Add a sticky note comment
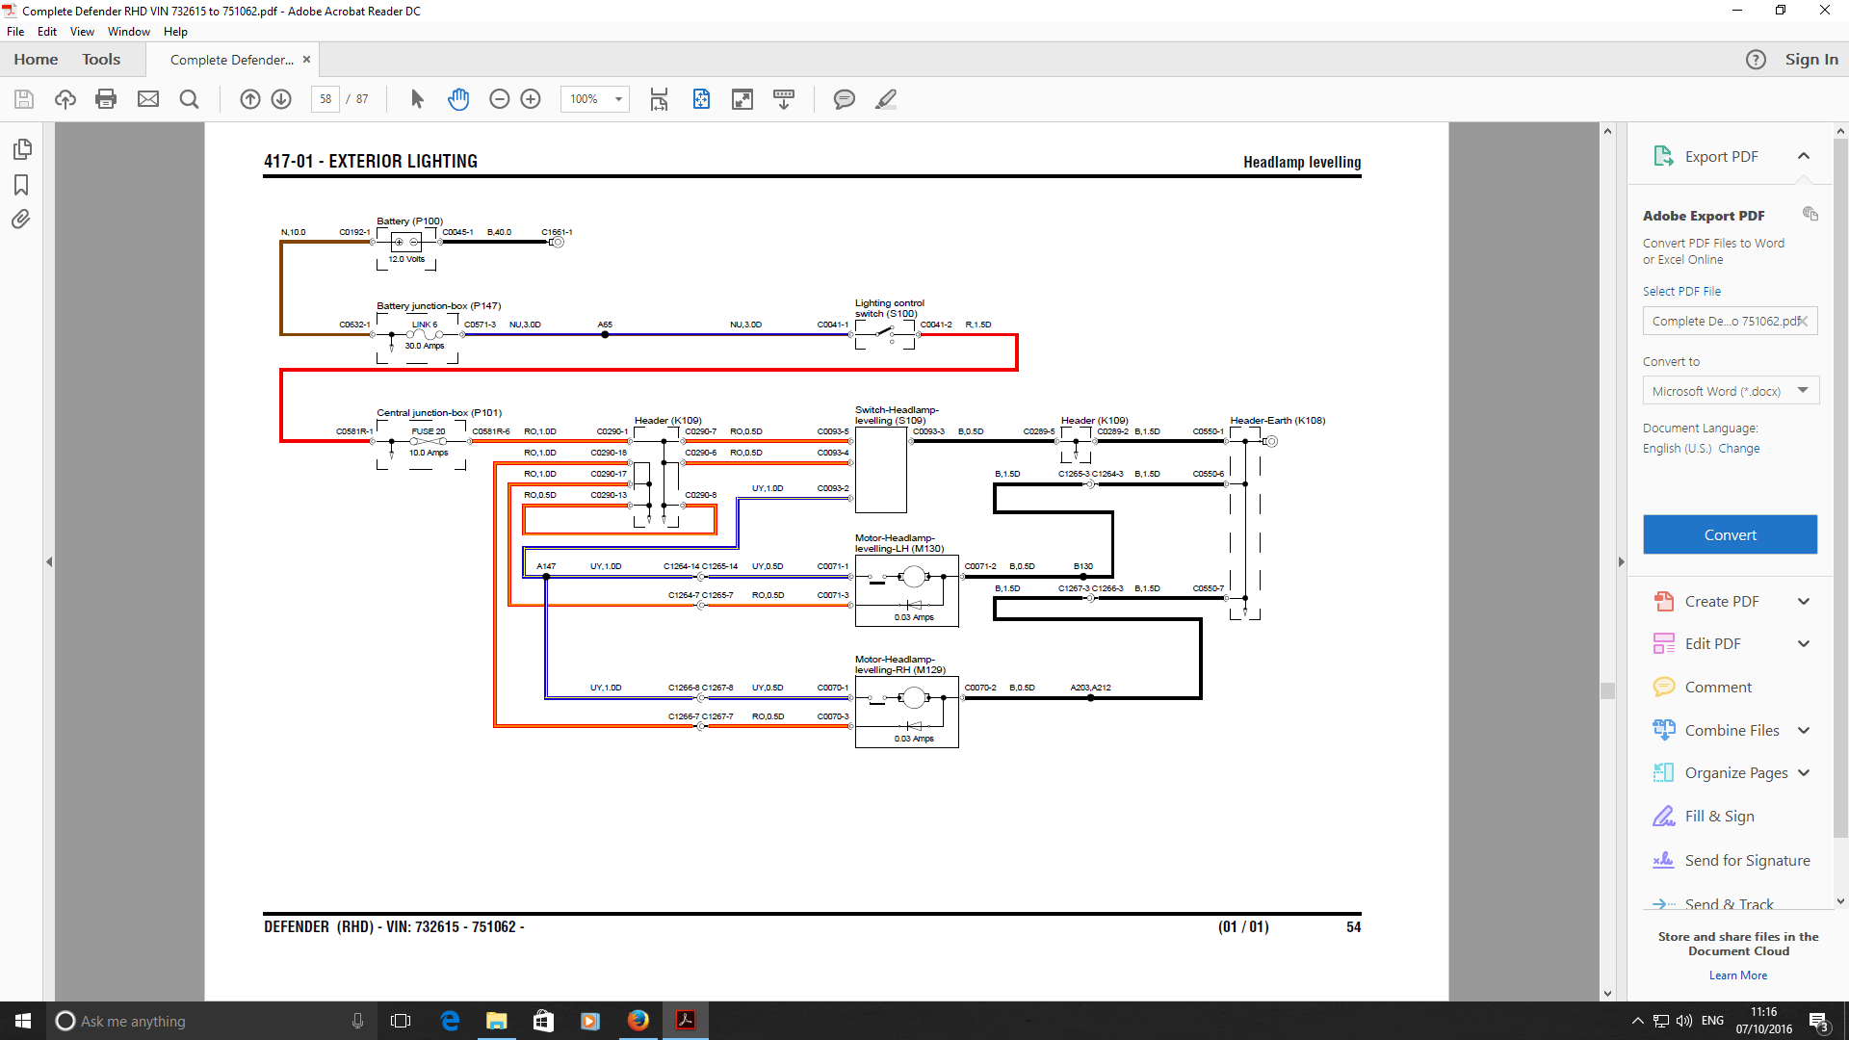The width and height of the screenshot is (1849, 1040). (x=845, y=99)
